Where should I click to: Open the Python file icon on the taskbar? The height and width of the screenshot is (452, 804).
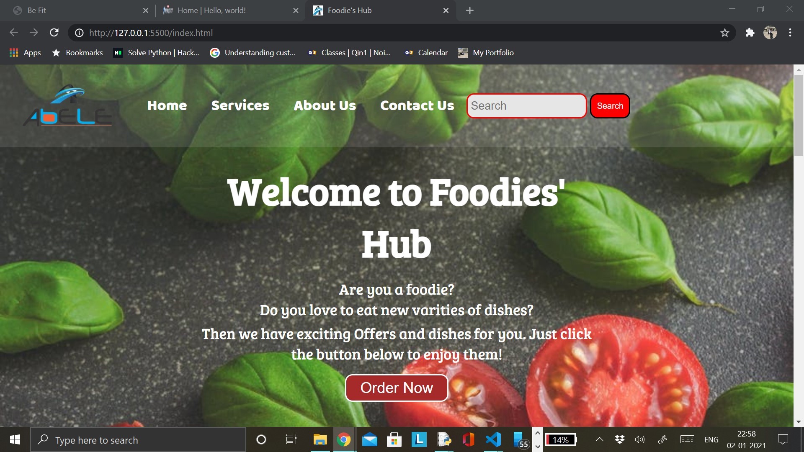pyautogui.click(x=444, y=439)
